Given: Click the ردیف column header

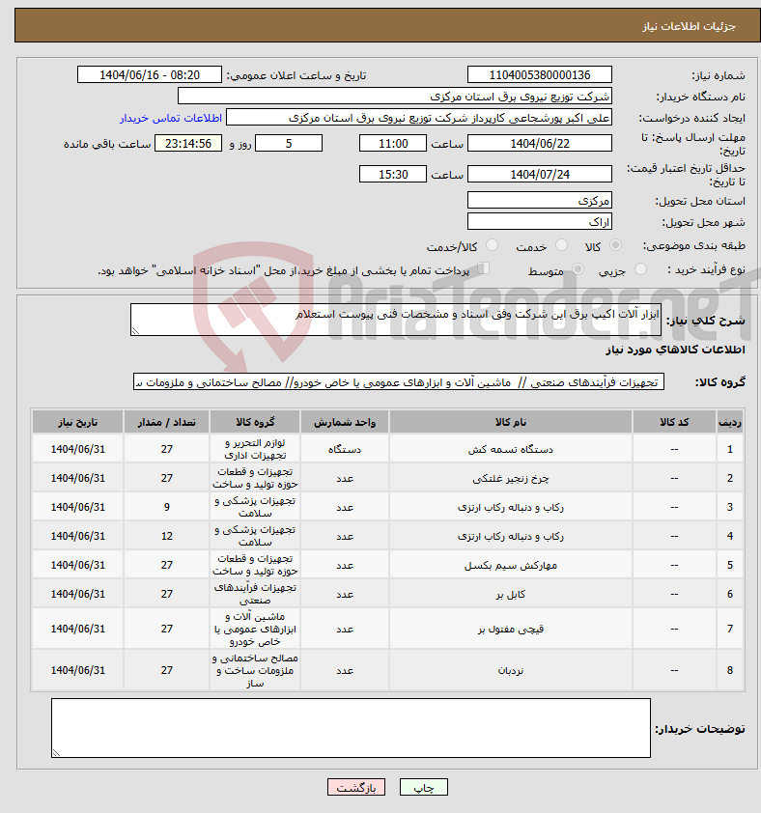Looking at the screenshot, I should click(x=730, y=422).
